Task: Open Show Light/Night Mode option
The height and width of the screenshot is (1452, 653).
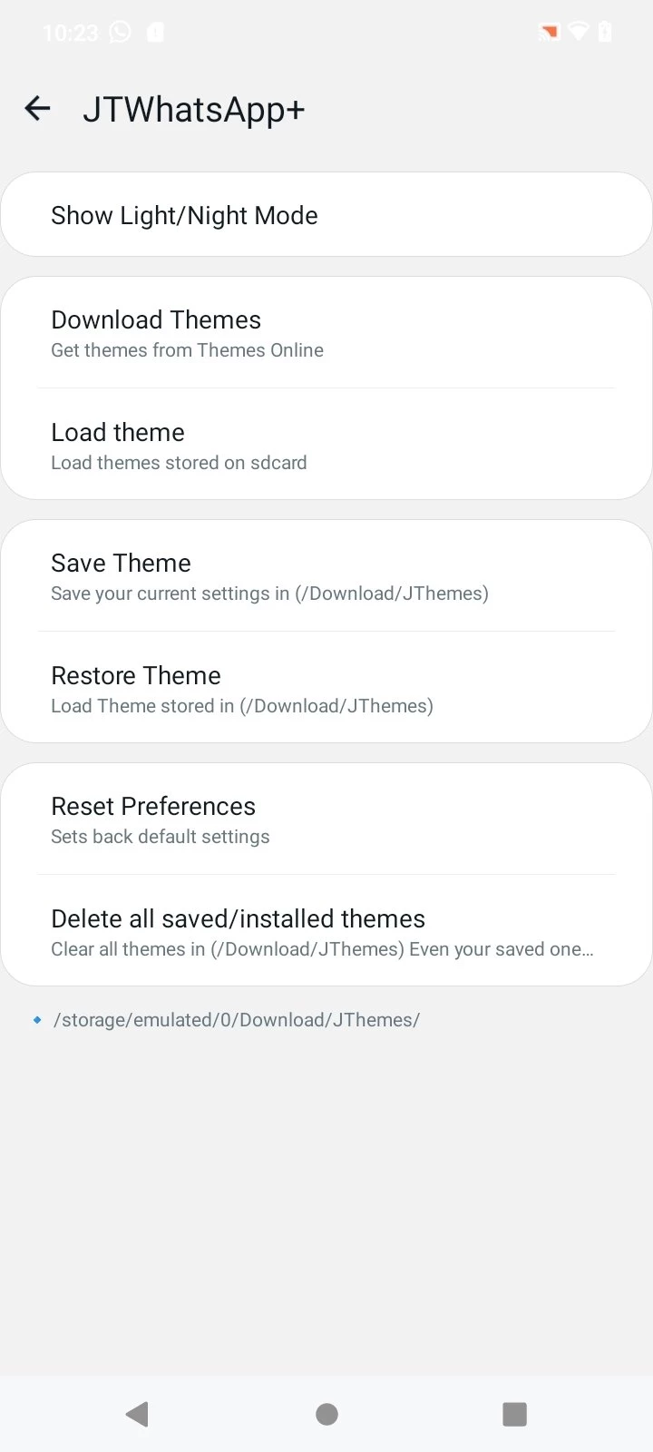Action: [326, 215]
